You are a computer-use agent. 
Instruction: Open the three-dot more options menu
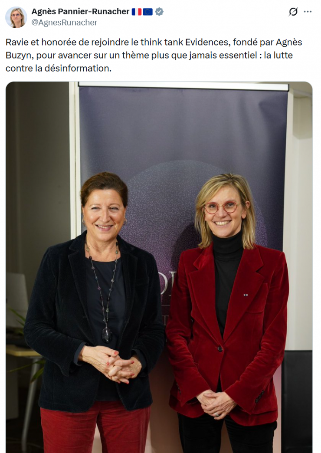pyautogui.click(x=308, y=12)
